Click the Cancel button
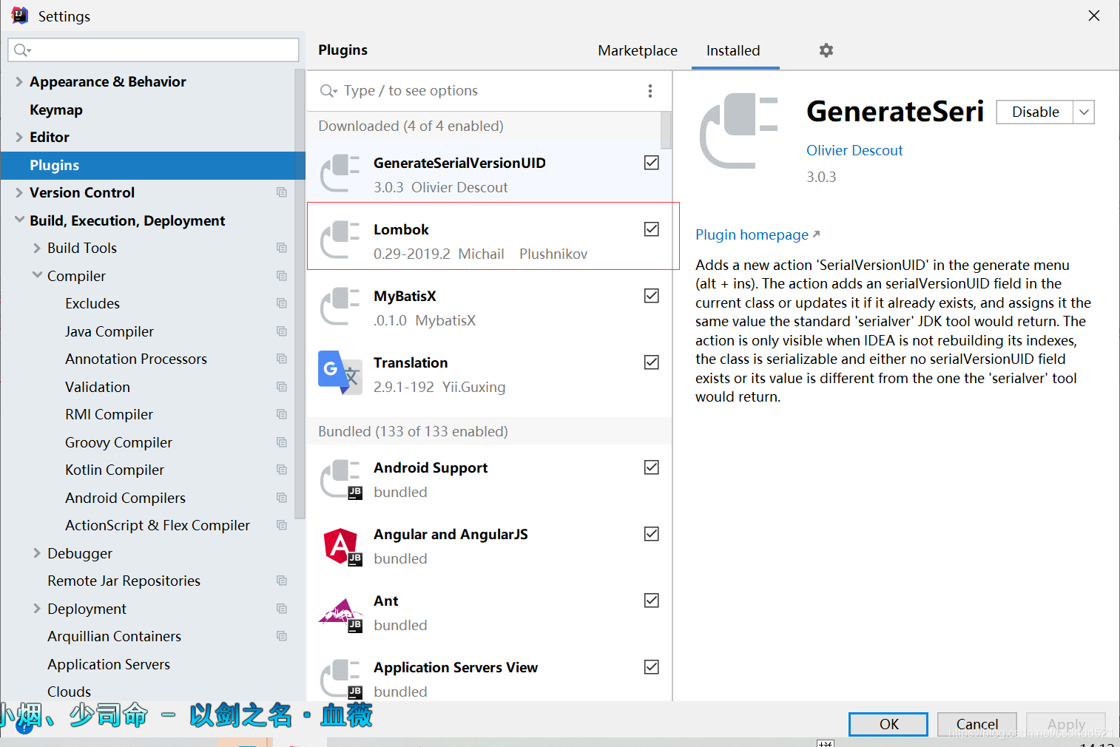Screen dimensions: 1120x747 pos(977,724)
